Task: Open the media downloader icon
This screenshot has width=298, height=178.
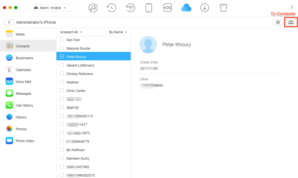Action: pos(205,8)
